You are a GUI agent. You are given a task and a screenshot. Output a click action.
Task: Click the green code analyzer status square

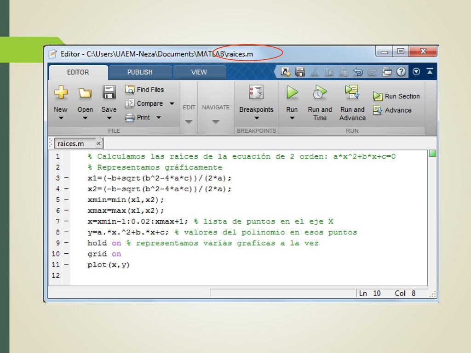[432, 154]
